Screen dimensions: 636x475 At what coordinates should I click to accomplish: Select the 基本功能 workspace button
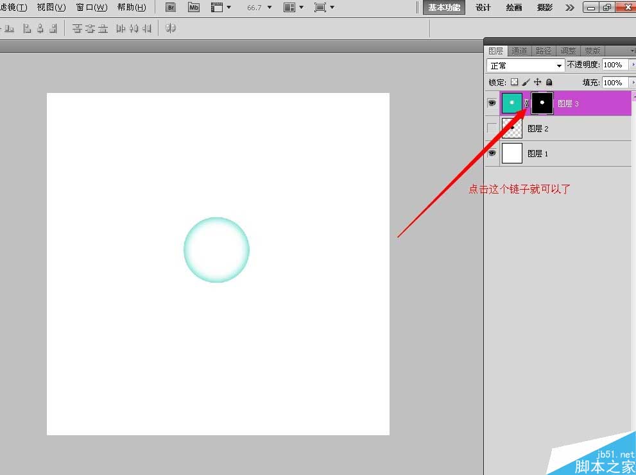444,7
